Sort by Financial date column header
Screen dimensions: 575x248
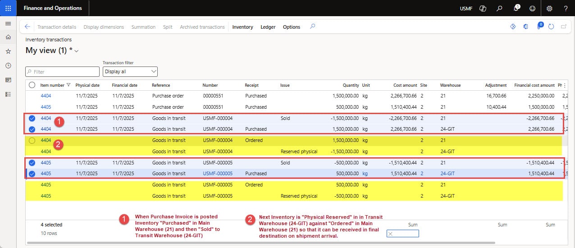[x=125, y=85]
